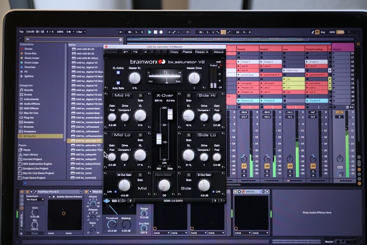Viewport: 367px width, 245px height.
Task: Click the About button in plugin toolbar
Action: tap(219, 52)
